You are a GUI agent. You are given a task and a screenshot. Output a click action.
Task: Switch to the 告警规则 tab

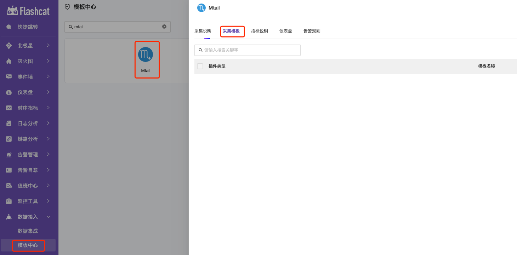(312, 31)
